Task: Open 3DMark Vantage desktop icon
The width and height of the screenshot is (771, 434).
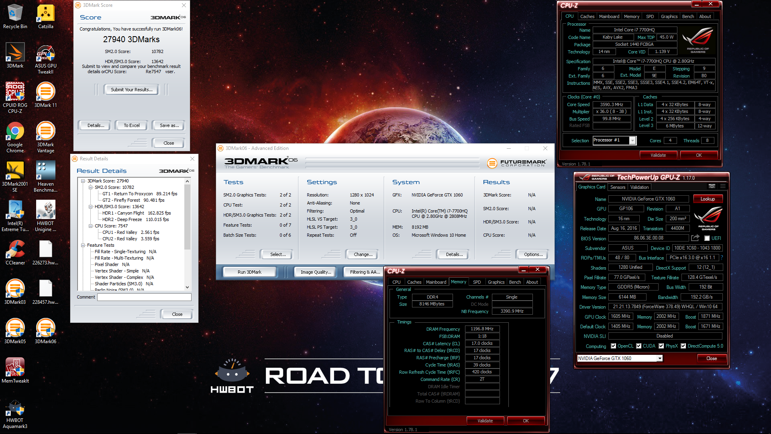Action: 45,137
